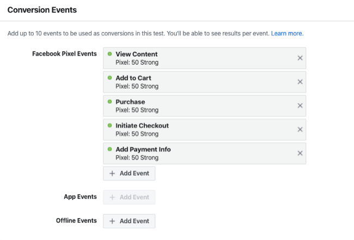Click the green status dot for View Content
Image resolution: width=354 pixels, height=240 pixels.
109,54
